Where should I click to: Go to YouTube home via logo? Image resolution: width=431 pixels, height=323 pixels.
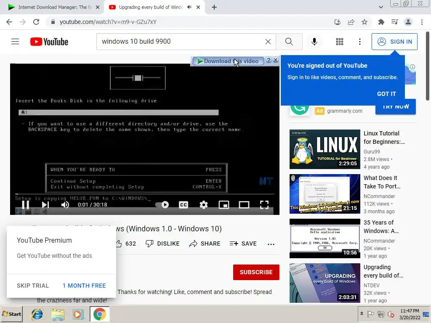pos(49,42)
